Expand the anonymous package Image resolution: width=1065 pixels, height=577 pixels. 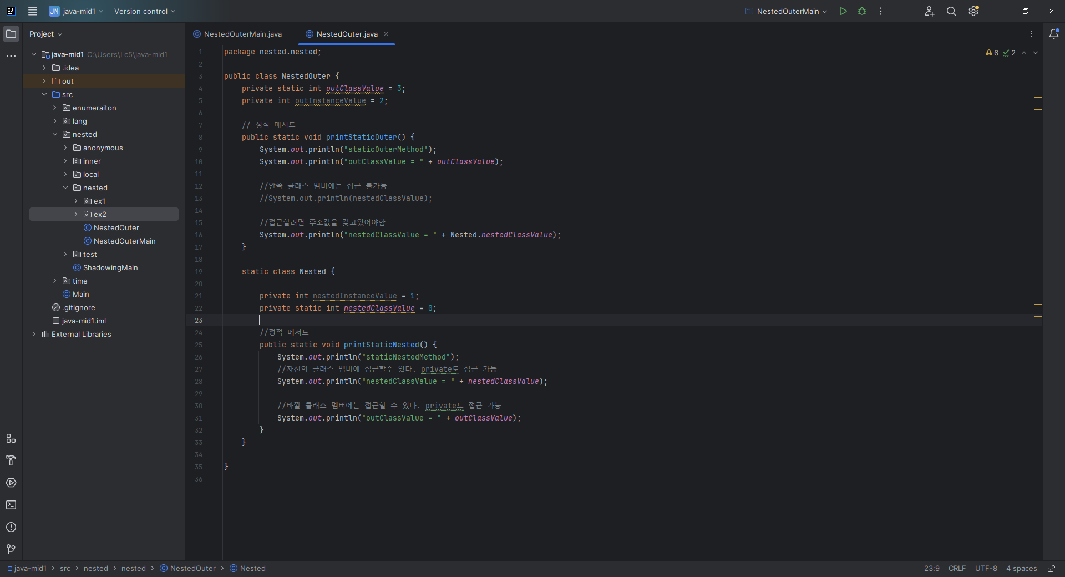(x=65, y=148)
